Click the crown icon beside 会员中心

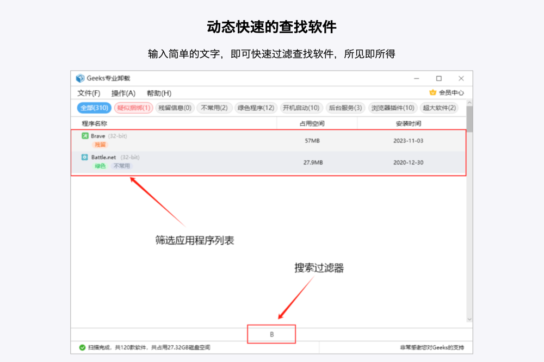432,91
